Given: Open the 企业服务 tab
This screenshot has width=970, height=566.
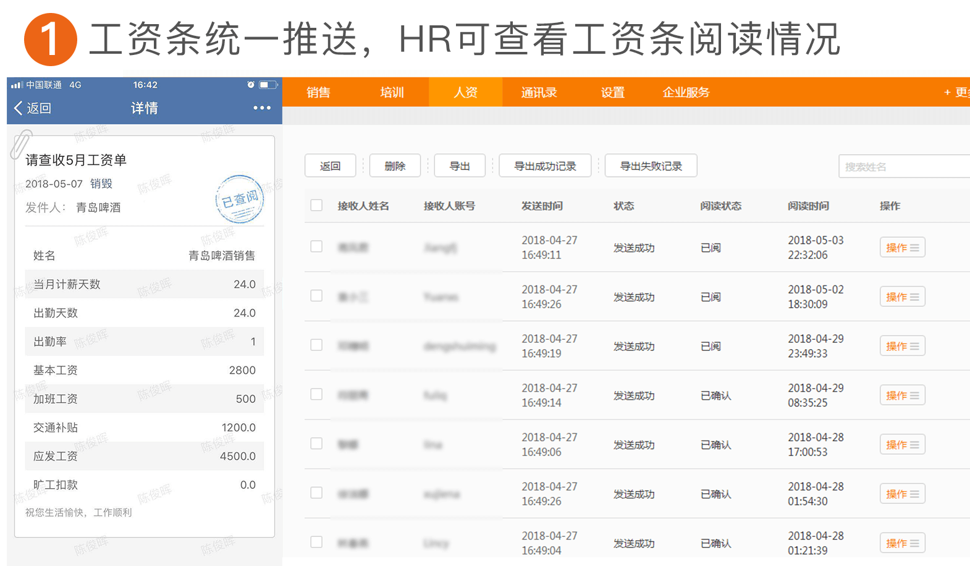Looking at the screenshot, I should tap(686, 92).
